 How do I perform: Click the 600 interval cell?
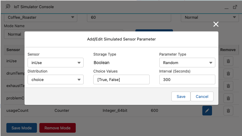pos(154,110)
